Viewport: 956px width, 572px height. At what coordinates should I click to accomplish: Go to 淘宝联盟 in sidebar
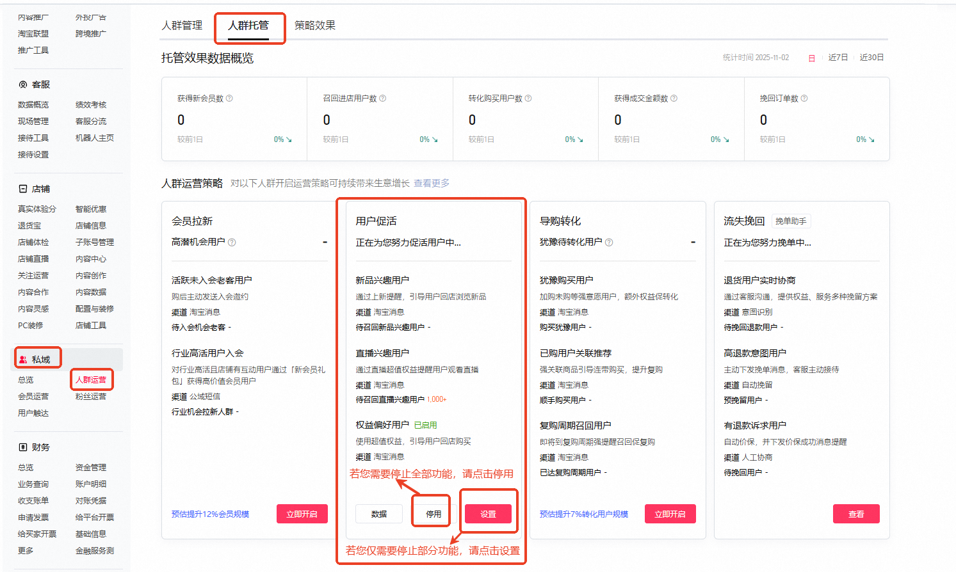point(33,34)
